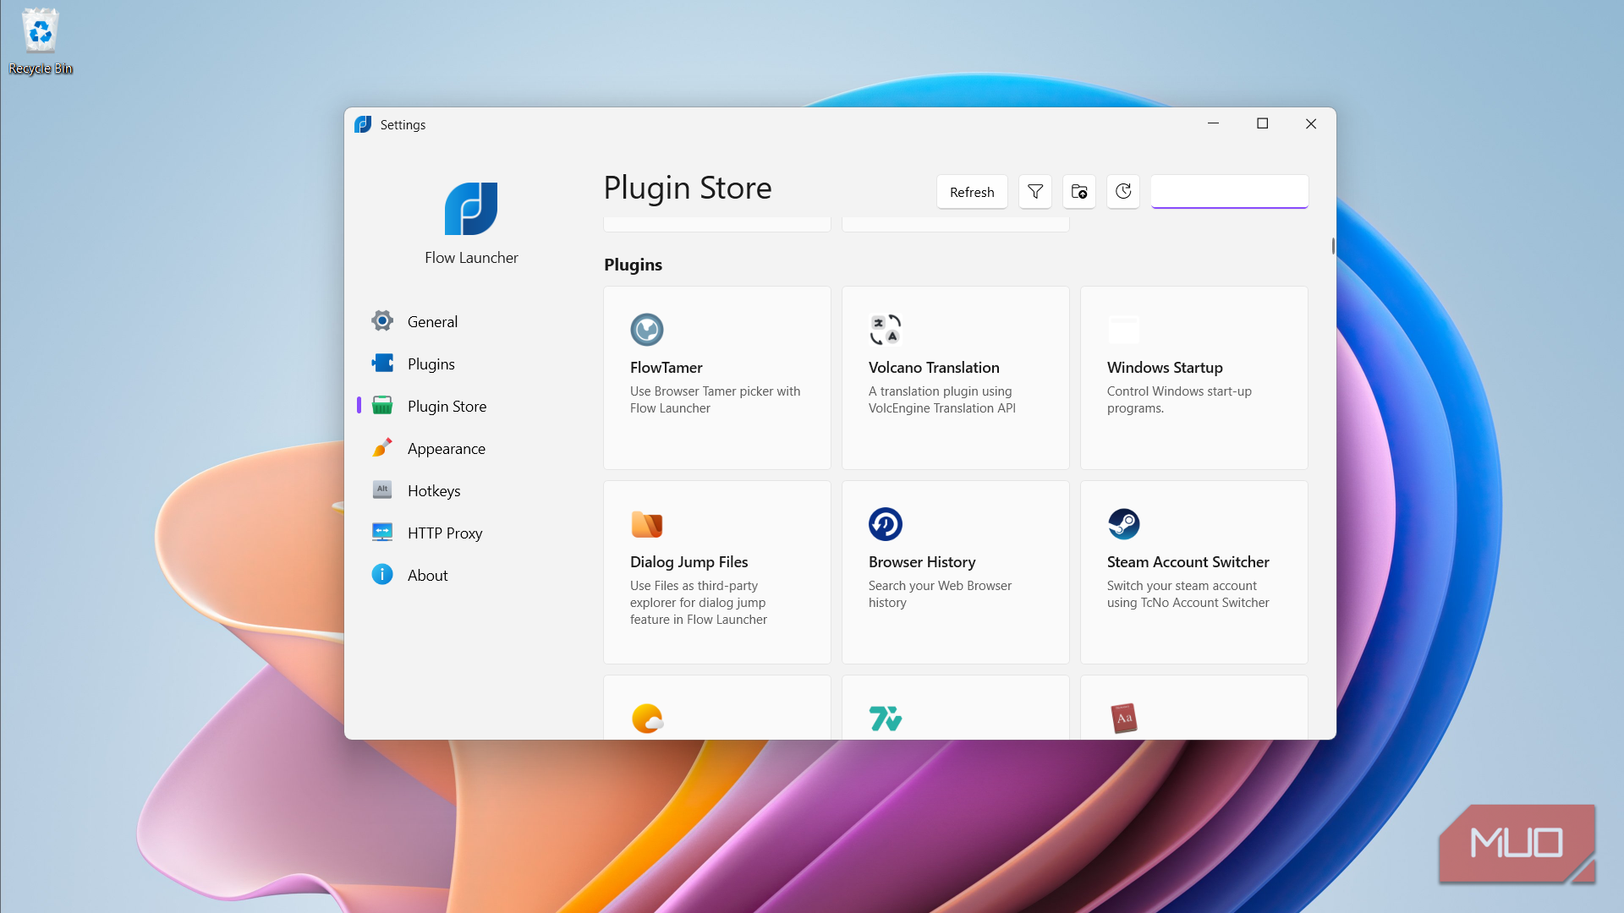This screenshot has width=1624, height=913.
Task: Click the Refresh button
Action: point(972,192)
